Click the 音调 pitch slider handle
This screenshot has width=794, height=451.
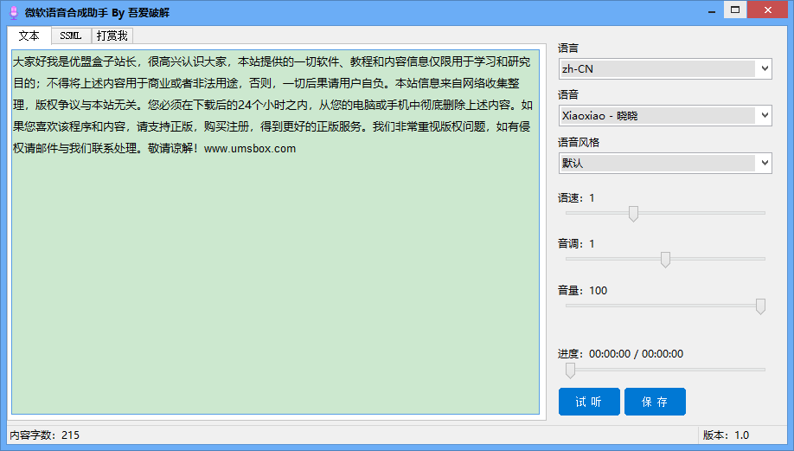pos(665,260)
